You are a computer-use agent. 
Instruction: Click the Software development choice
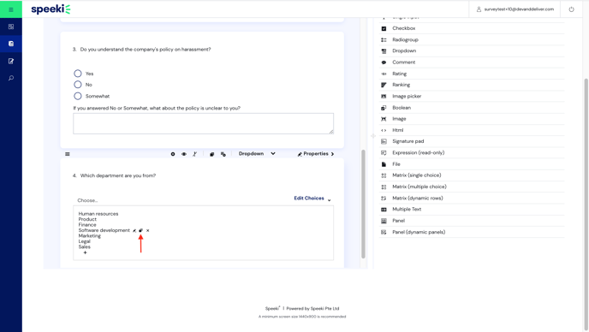coord(104,230)
